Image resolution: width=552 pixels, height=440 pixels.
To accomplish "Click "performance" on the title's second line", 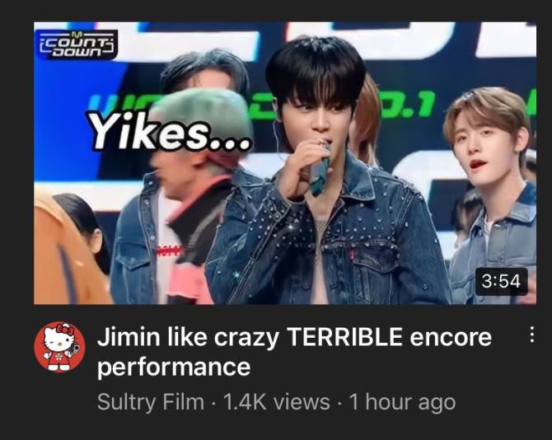I will pos(174,367).
